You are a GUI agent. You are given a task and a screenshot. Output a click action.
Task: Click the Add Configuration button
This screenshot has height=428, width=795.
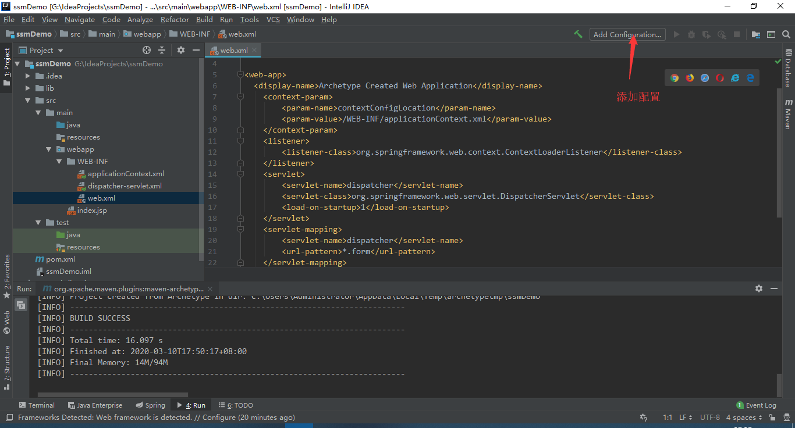(627, 34)
